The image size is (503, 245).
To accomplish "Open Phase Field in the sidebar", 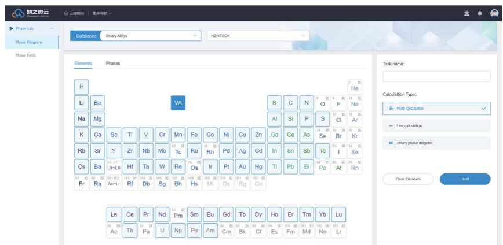I will [25, 55].
